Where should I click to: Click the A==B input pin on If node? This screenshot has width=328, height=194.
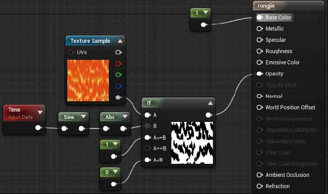[148, 149]
